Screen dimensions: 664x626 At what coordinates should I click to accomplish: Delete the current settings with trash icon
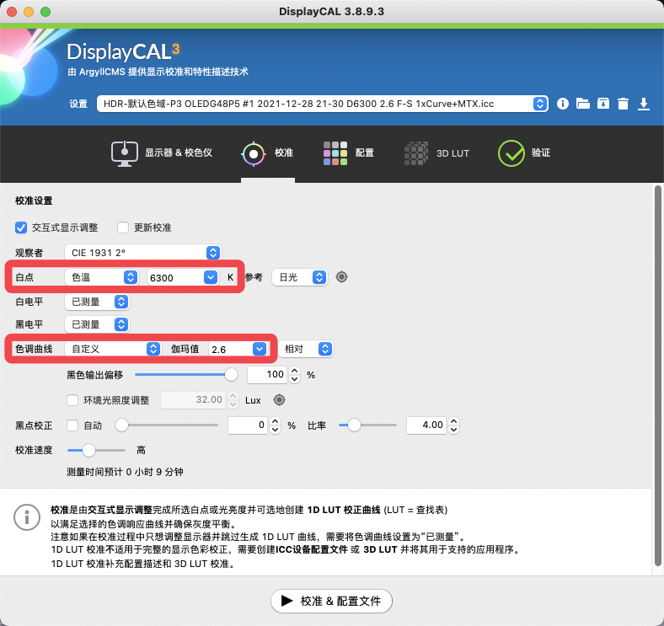coord(623,104)
